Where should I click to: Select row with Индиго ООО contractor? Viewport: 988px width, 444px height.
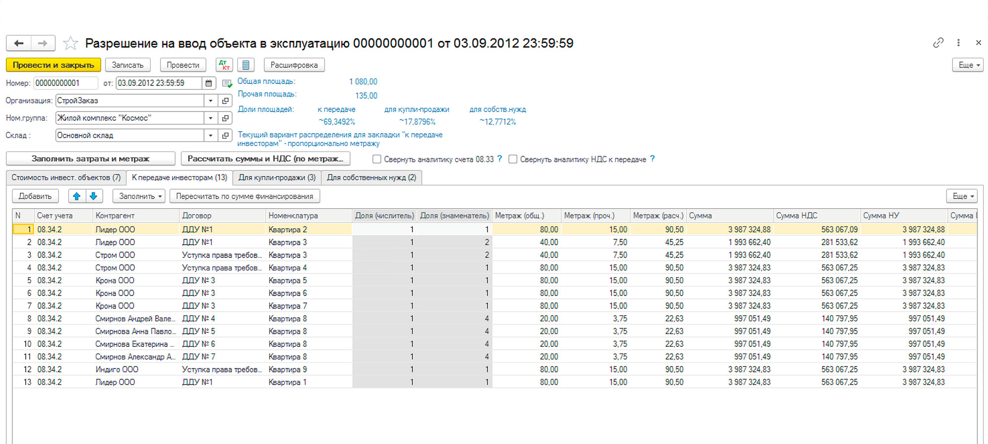pyautogui.click(x=117, y=370)
